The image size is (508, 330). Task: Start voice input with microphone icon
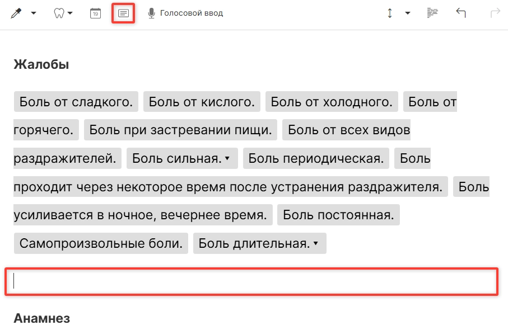click(x=151, y=13)
